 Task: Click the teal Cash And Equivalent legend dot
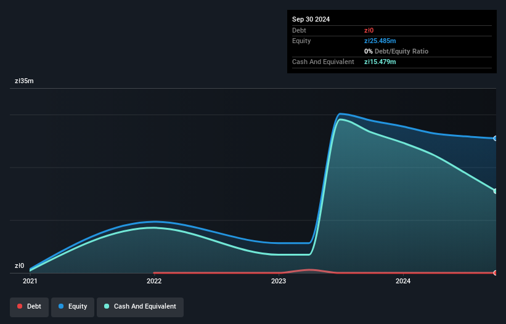point(107,306)
